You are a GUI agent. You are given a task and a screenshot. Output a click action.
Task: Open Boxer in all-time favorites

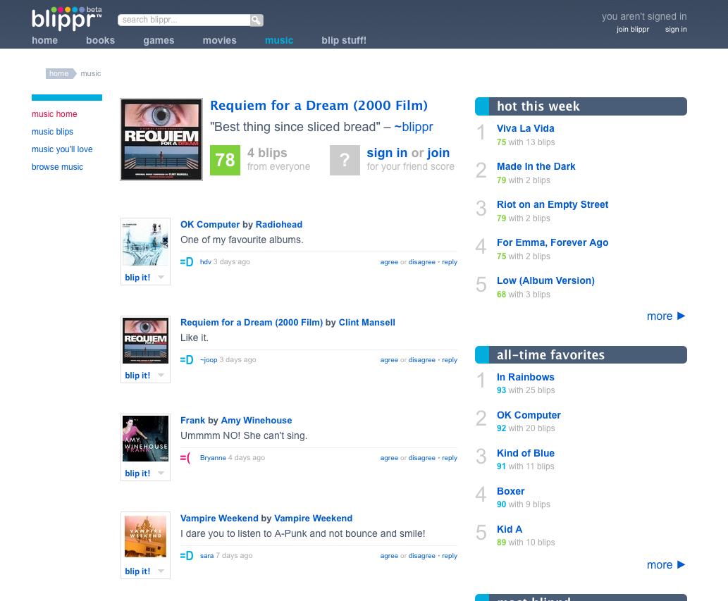tap(511, 492)
